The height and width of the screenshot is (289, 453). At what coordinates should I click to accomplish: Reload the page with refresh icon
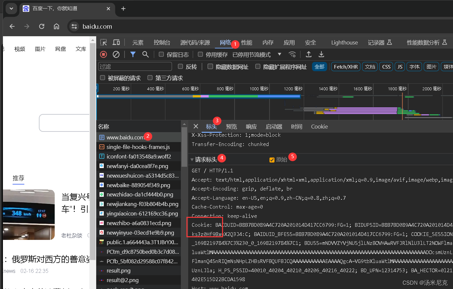[x=42, y=26]
